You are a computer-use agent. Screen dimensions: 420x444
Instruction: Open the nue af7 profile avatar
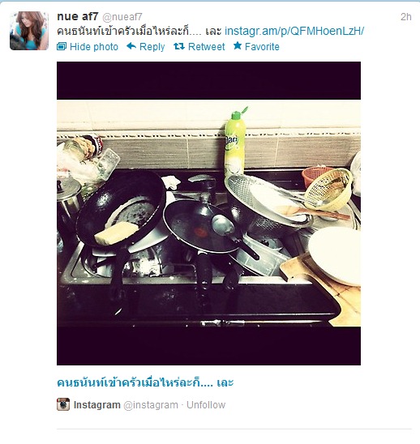29,31
